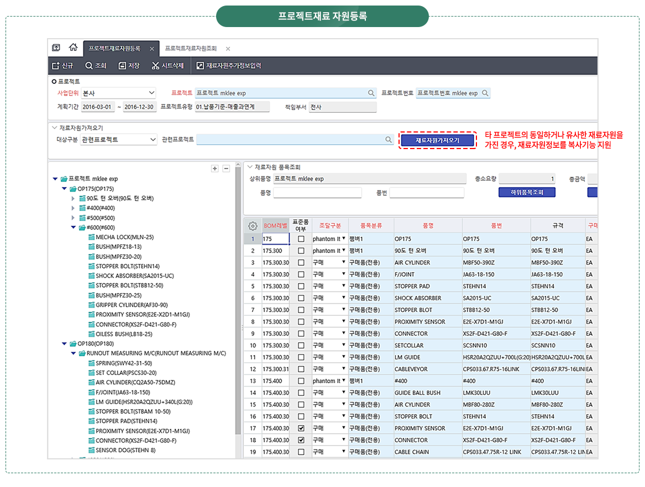645x487 pixels.
Task: Collapse the #600(#600) tree node
Action: point(73,227)
